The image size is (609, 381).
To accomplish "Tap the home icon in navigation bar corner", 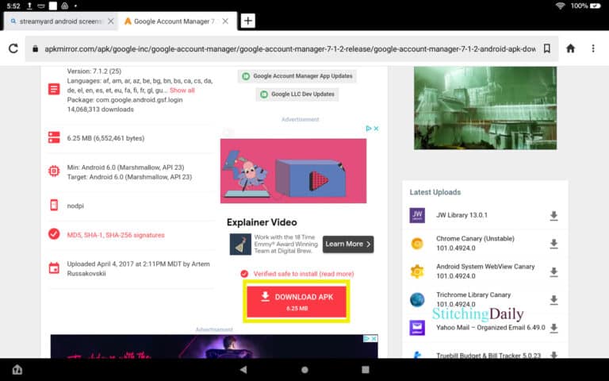I will coord(17,369).
